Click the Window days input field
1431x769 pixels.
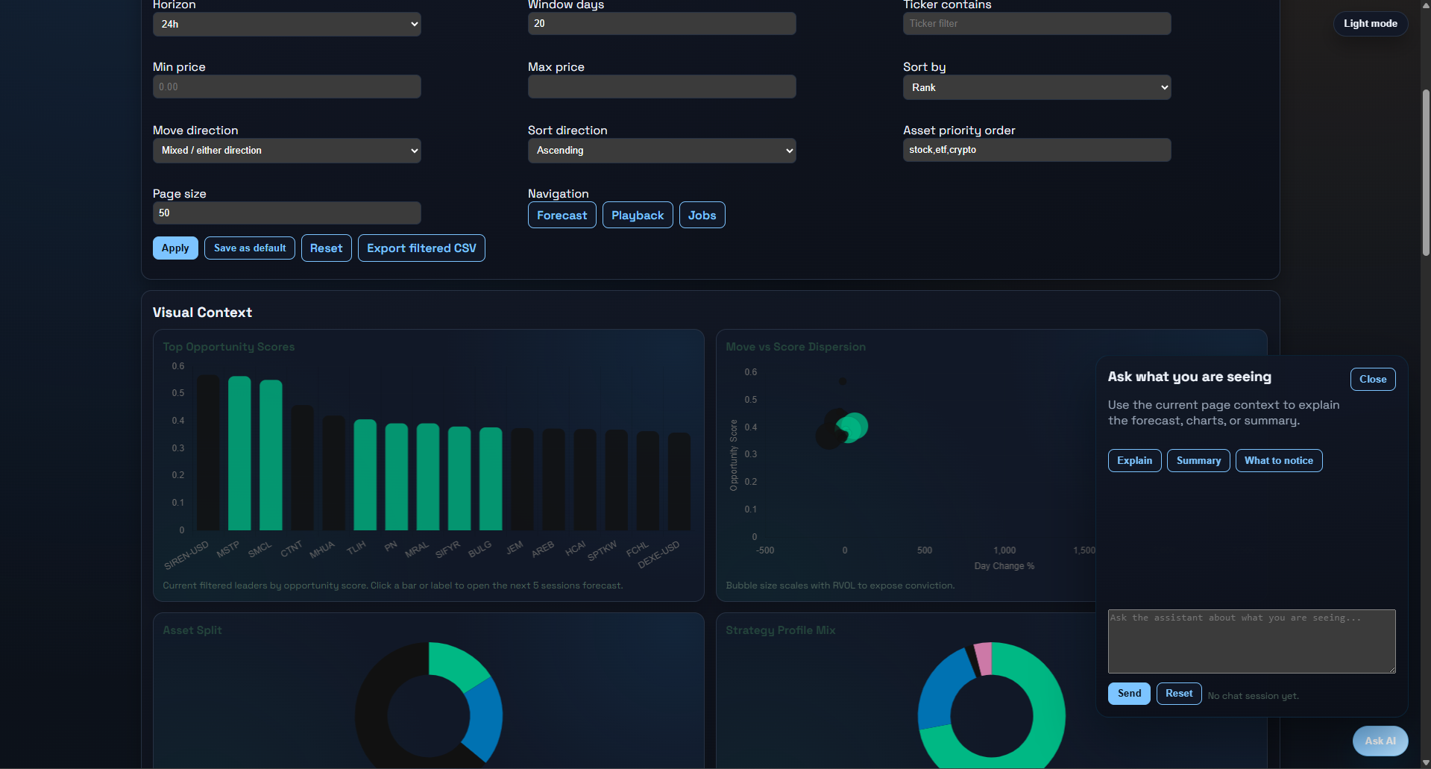pos(661,23)
